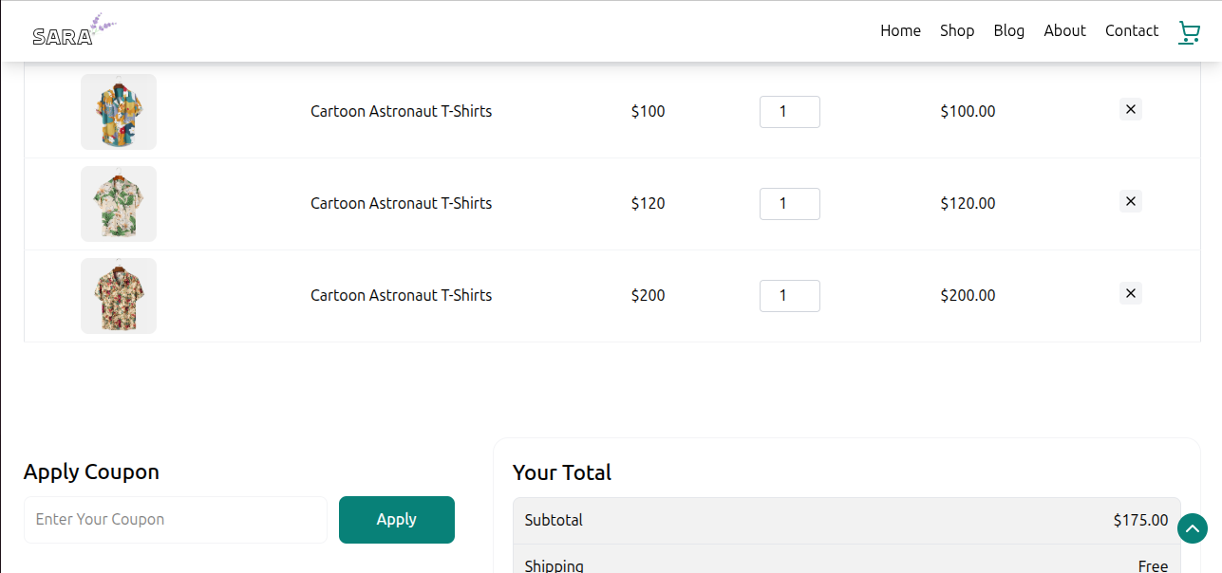
Task: Go to the Home menu item
Action: point(900,30)
